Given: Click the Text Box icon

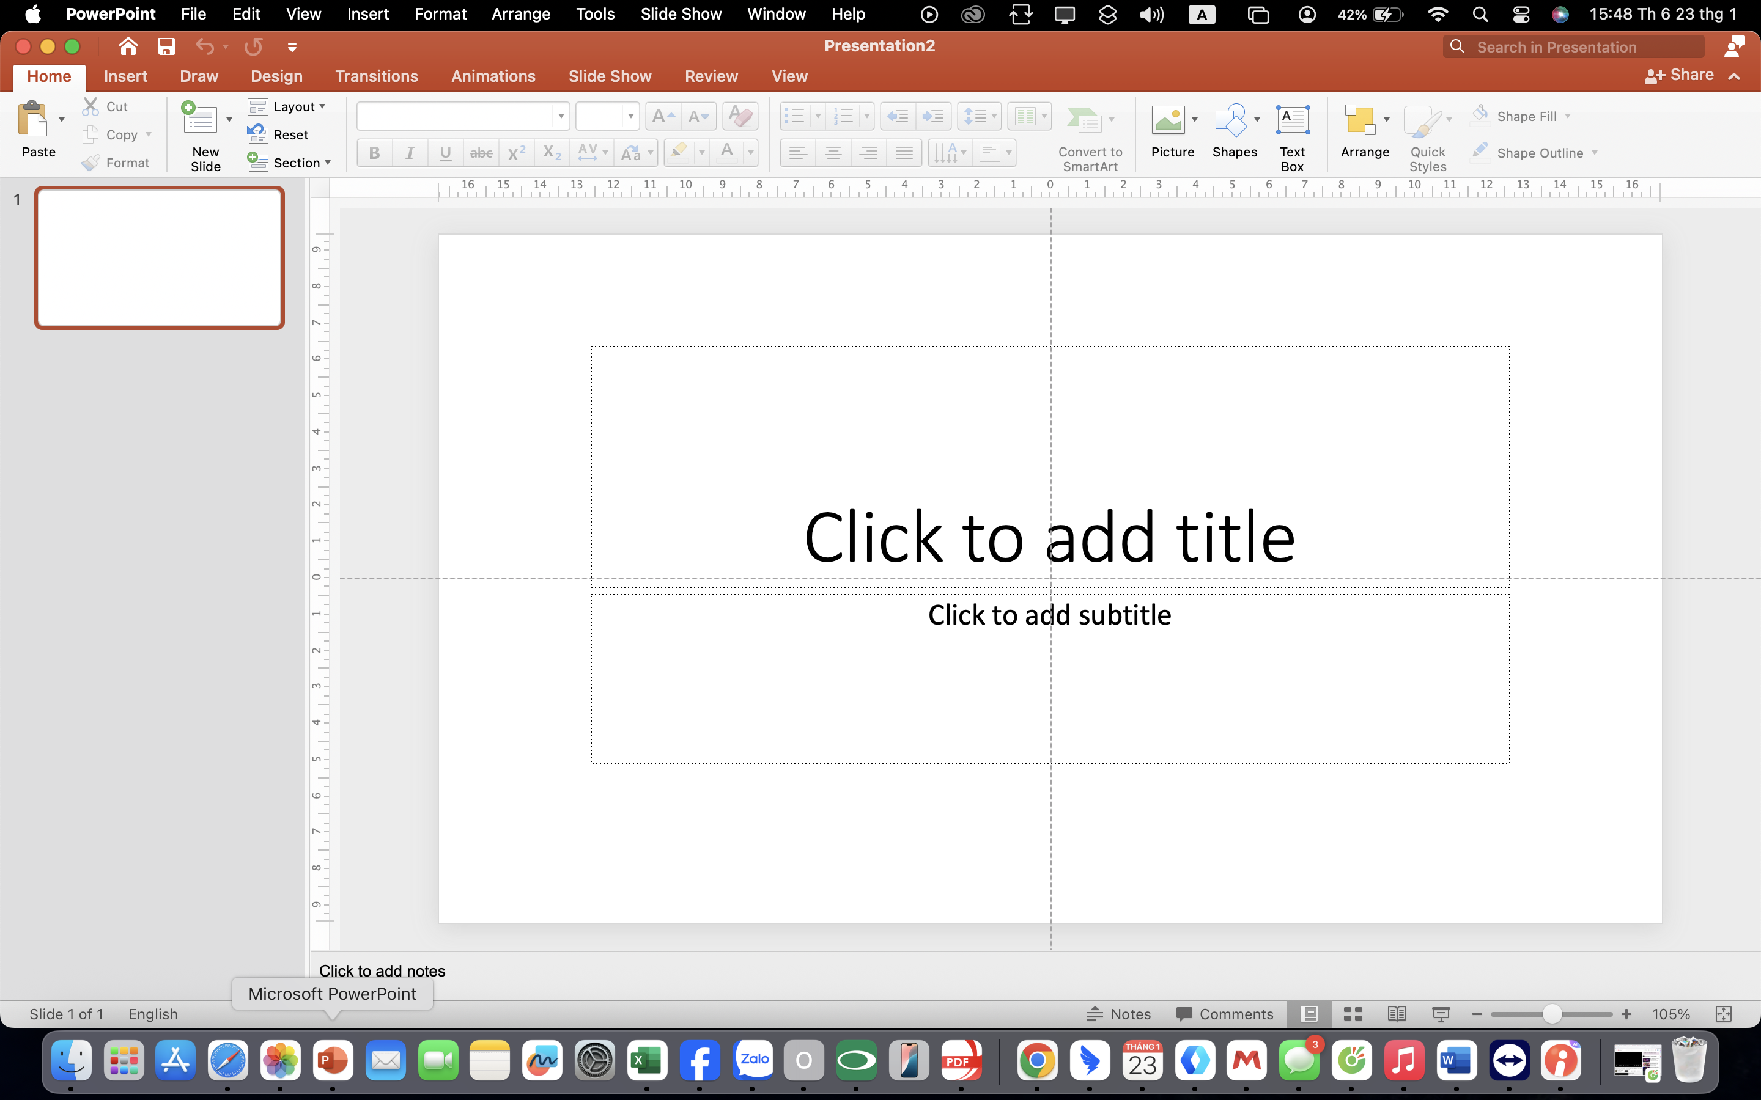Looking at the screenshot, I should [1293, 121].
